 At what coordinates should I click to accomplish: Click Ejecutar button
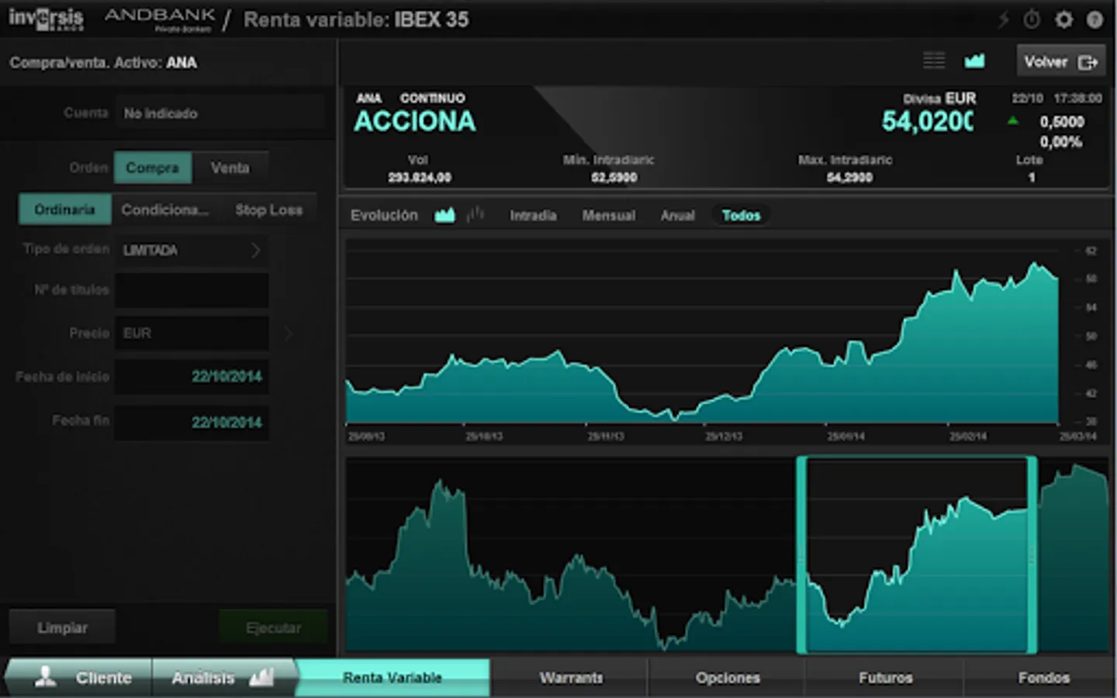(273, 627)
